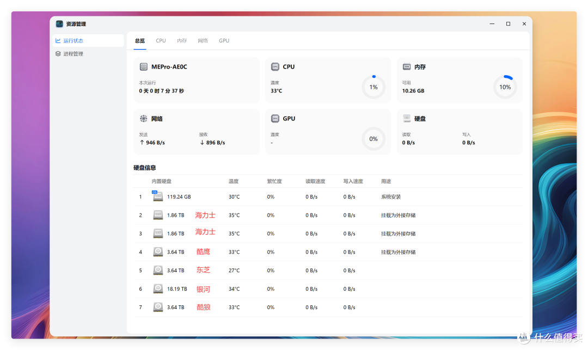The image size is (588, 350).
Task: Click the available memory 10.26 GB value
Action: 413,91
